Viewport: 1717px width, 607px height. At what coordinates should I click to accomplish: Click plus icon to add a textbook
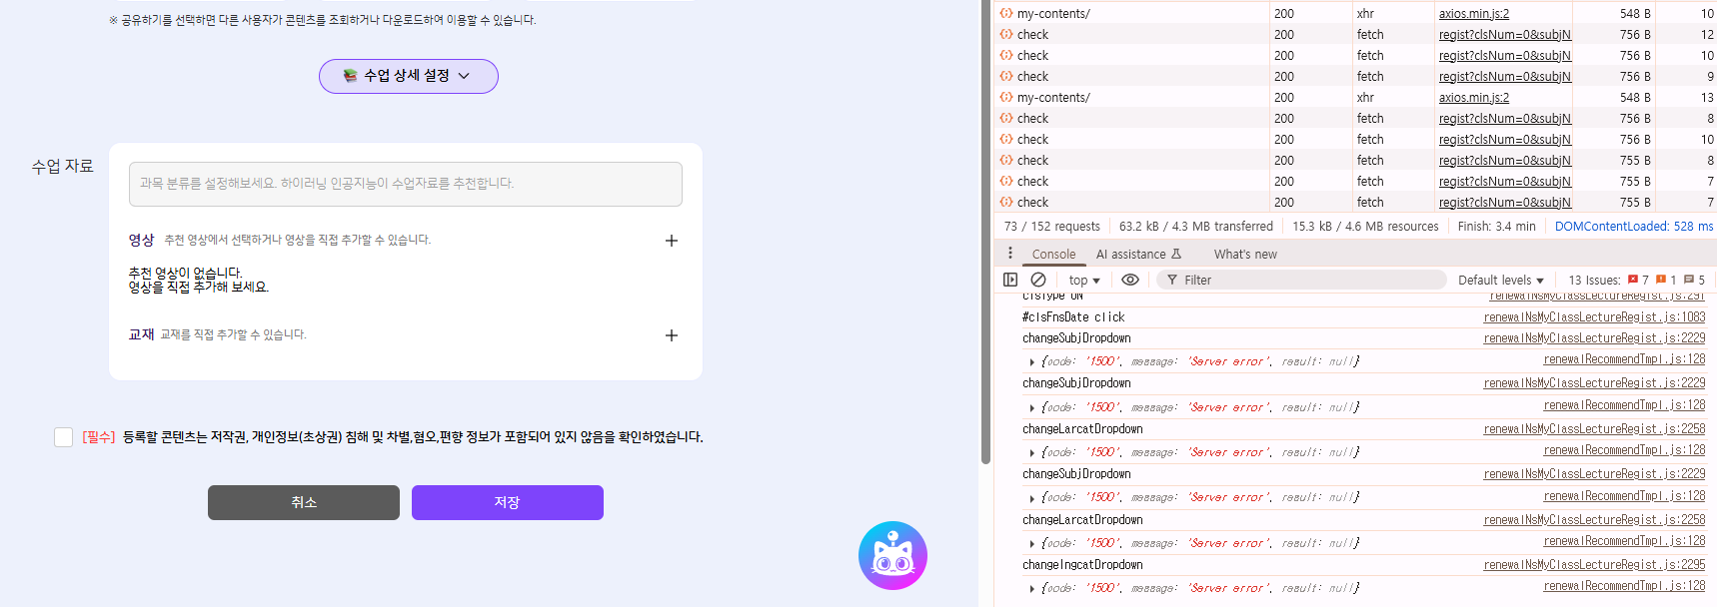click(672, 335)
